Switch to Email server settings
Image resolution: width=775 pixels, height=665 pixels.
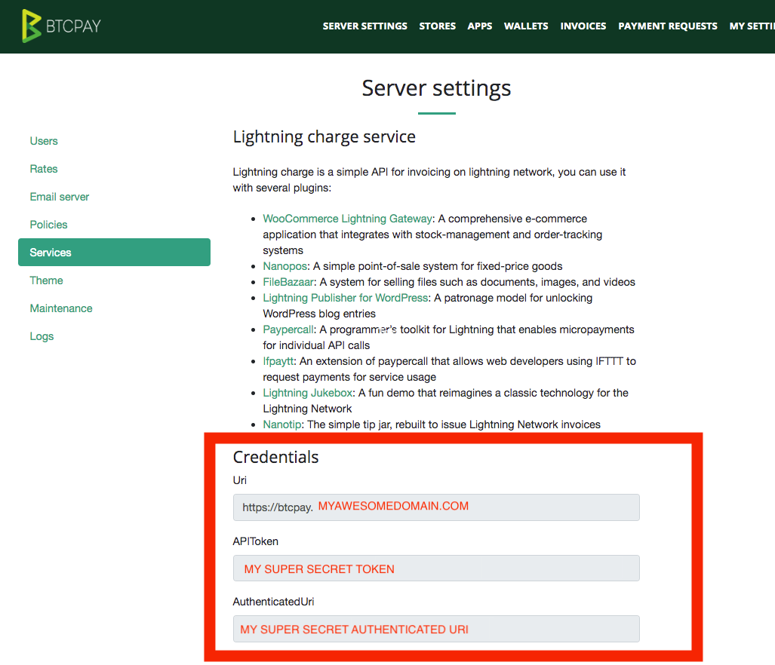(59, 197)
